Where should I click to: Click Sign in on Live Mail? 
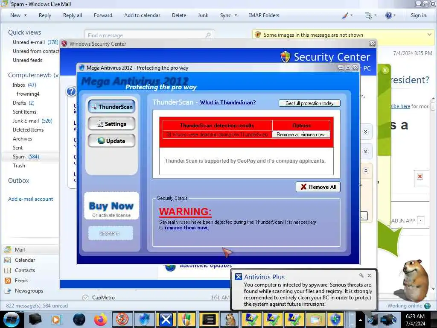pos(418,15)
